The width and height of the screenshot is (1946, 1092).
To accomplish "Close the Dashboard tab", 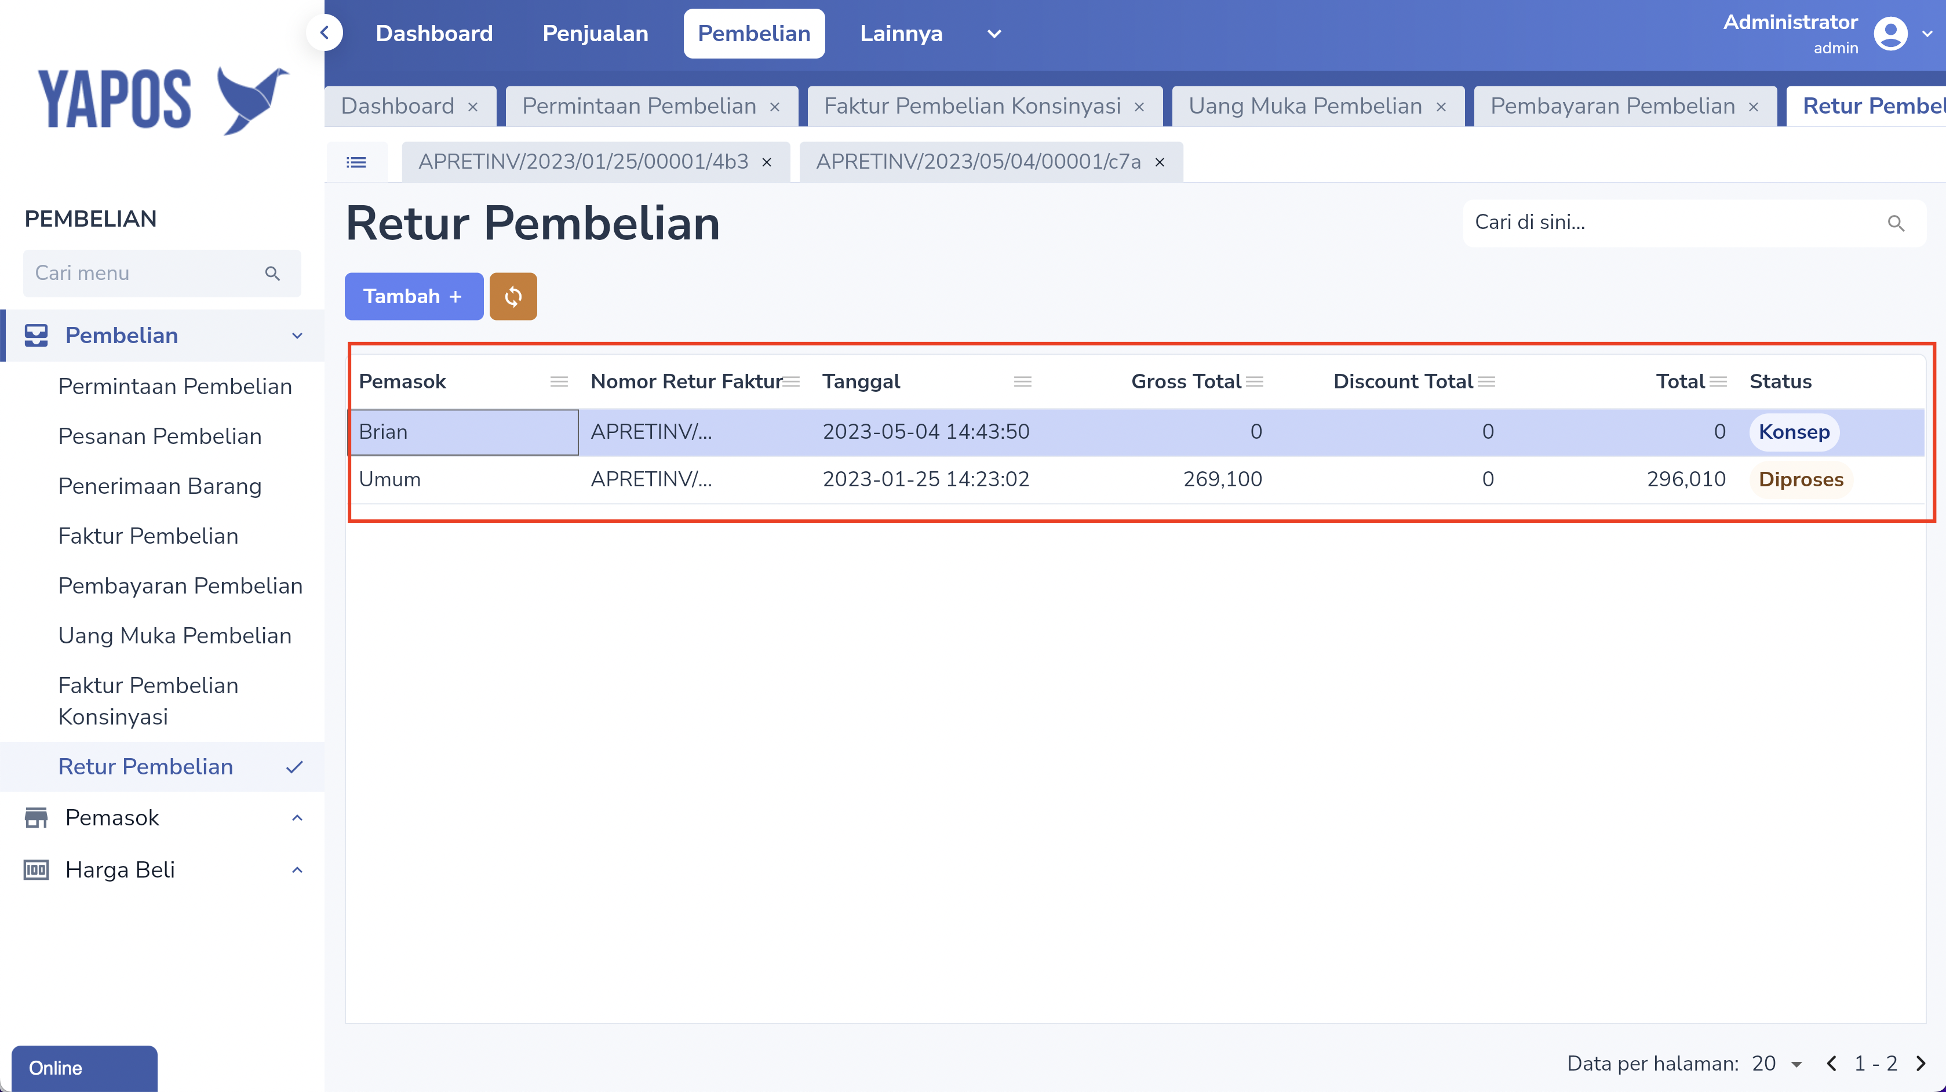I will tap(473, 107).
